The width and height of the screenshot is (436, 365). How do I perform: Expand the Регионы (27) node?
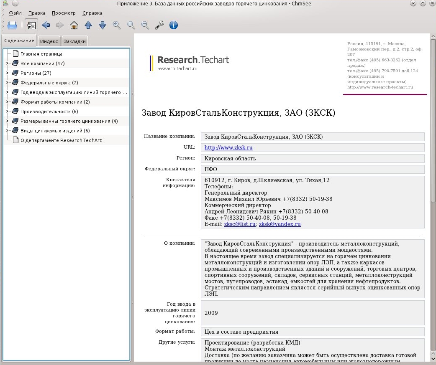pos(7,73)
